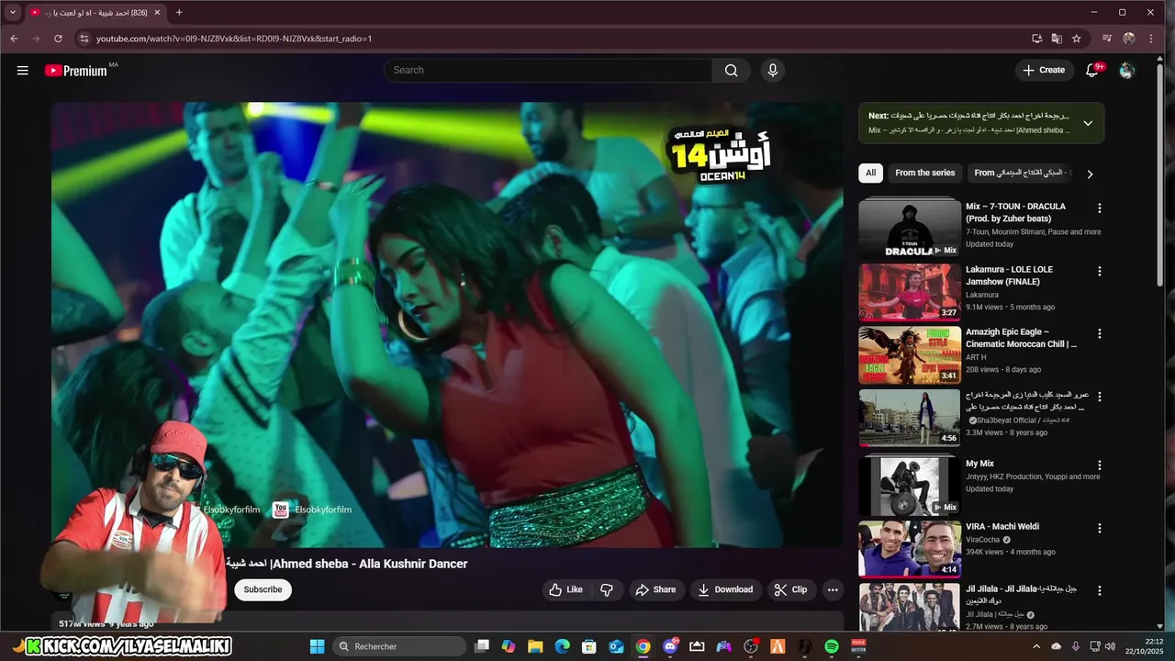Open Chrome profile avatar in toolbar
Viewport: 1175px width, 661px height.
click(x=1129, y=39)
